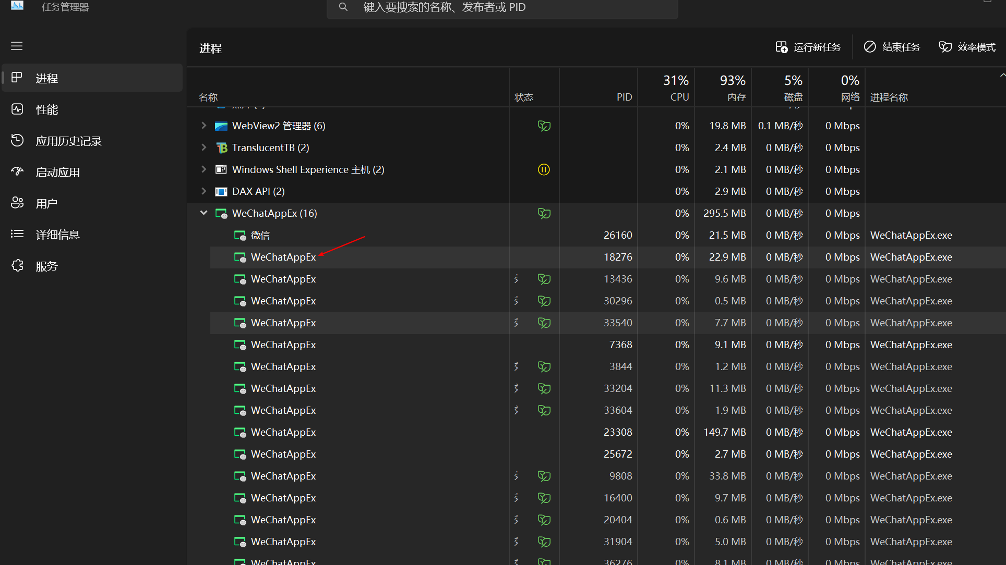Open the hamburger navigation menu

(17, 46)
